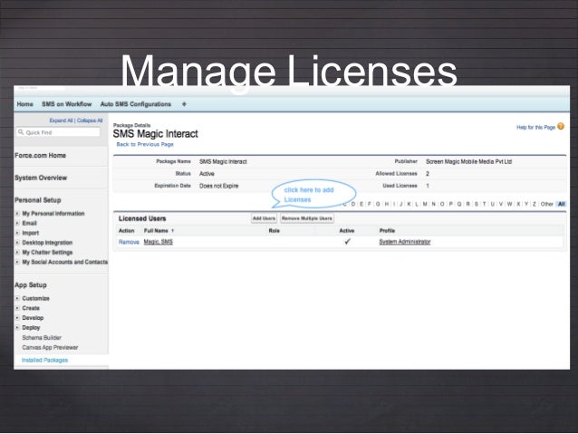Open Auto SMS Configurations tab
This screenshot has width=578, height=434.
click(x=136, y=104)
